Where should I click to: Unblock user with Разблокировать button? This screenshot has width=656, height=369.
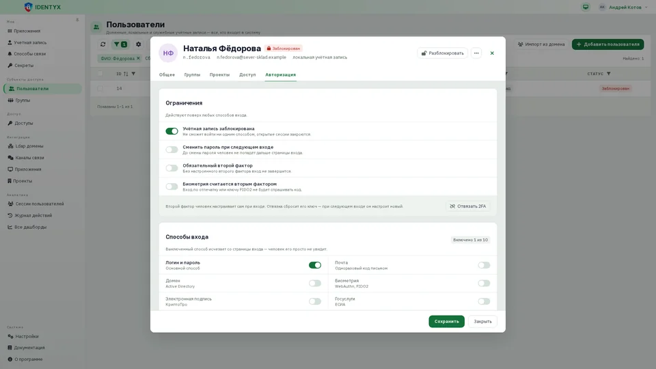(442, 53)
